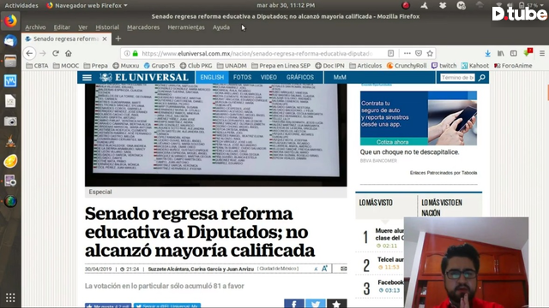
Task: Open Thunderbird mail in the dock
Action: tap(10, 41)
